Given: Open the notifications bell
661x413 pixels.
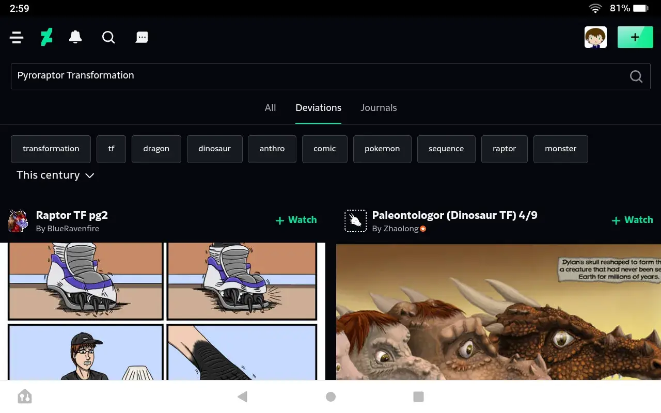Looking at the screenshot, I should tap(75, 37).
